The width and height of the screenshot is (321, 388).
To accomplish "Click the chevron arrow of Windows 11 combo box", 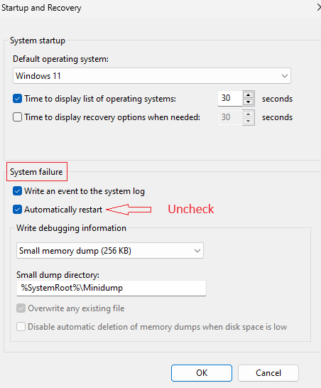I will 285,76.
